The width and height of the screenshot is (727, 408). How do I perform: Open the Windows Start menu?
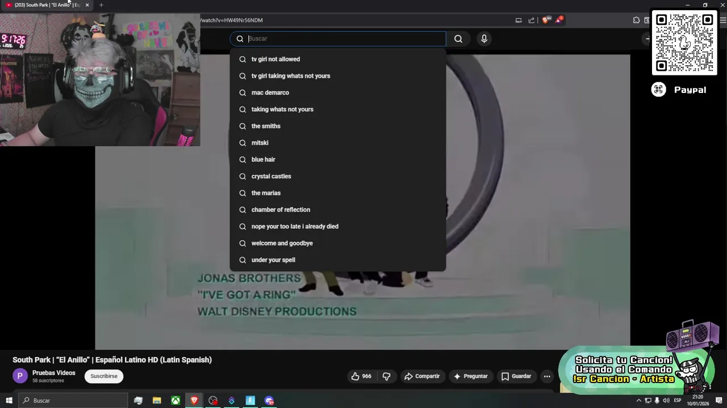click(x=9, y=401)
